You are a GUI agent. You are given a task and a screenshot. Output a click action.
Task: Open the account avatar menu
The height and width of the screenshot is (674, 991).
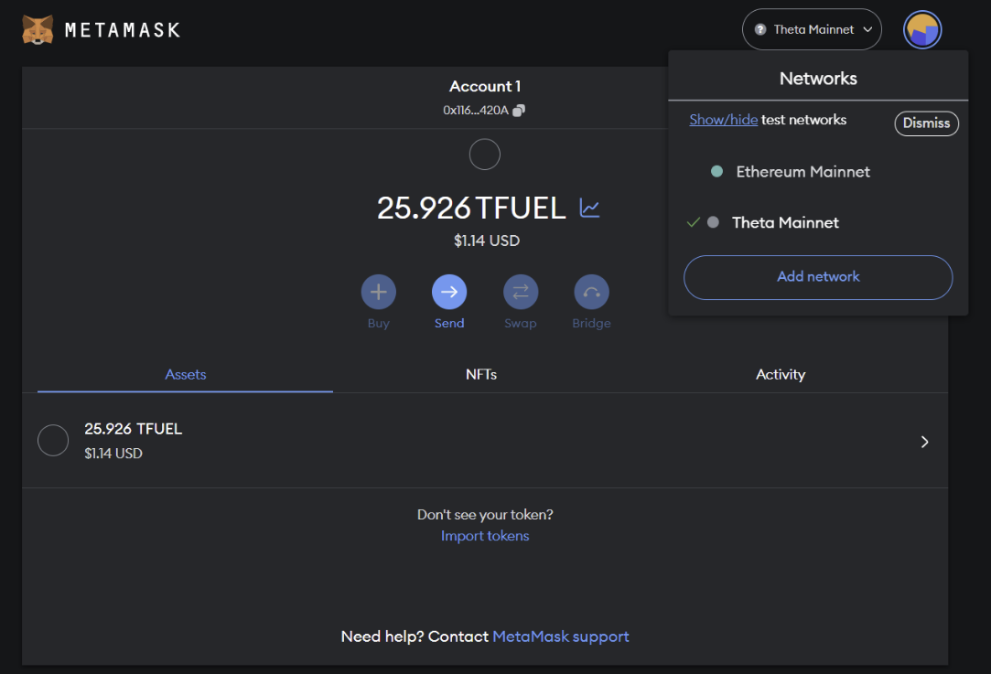coord(922,29)
